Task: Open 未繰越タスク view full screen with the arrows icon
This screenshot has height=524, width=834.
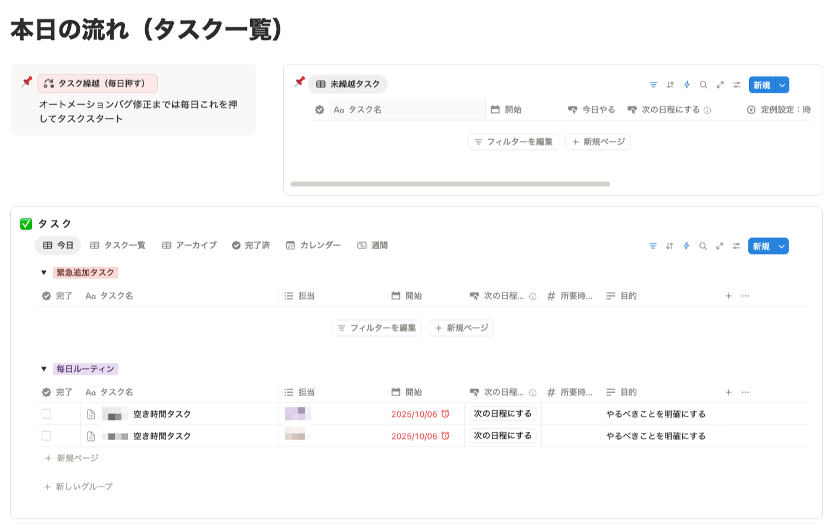Action: pyautogui.click(x=720, y=85)
